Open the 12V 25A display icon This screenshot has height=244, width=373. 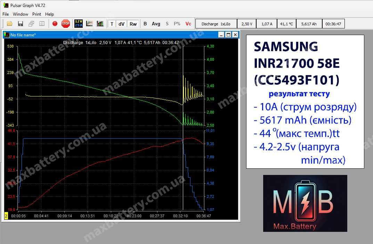[79, 24]
